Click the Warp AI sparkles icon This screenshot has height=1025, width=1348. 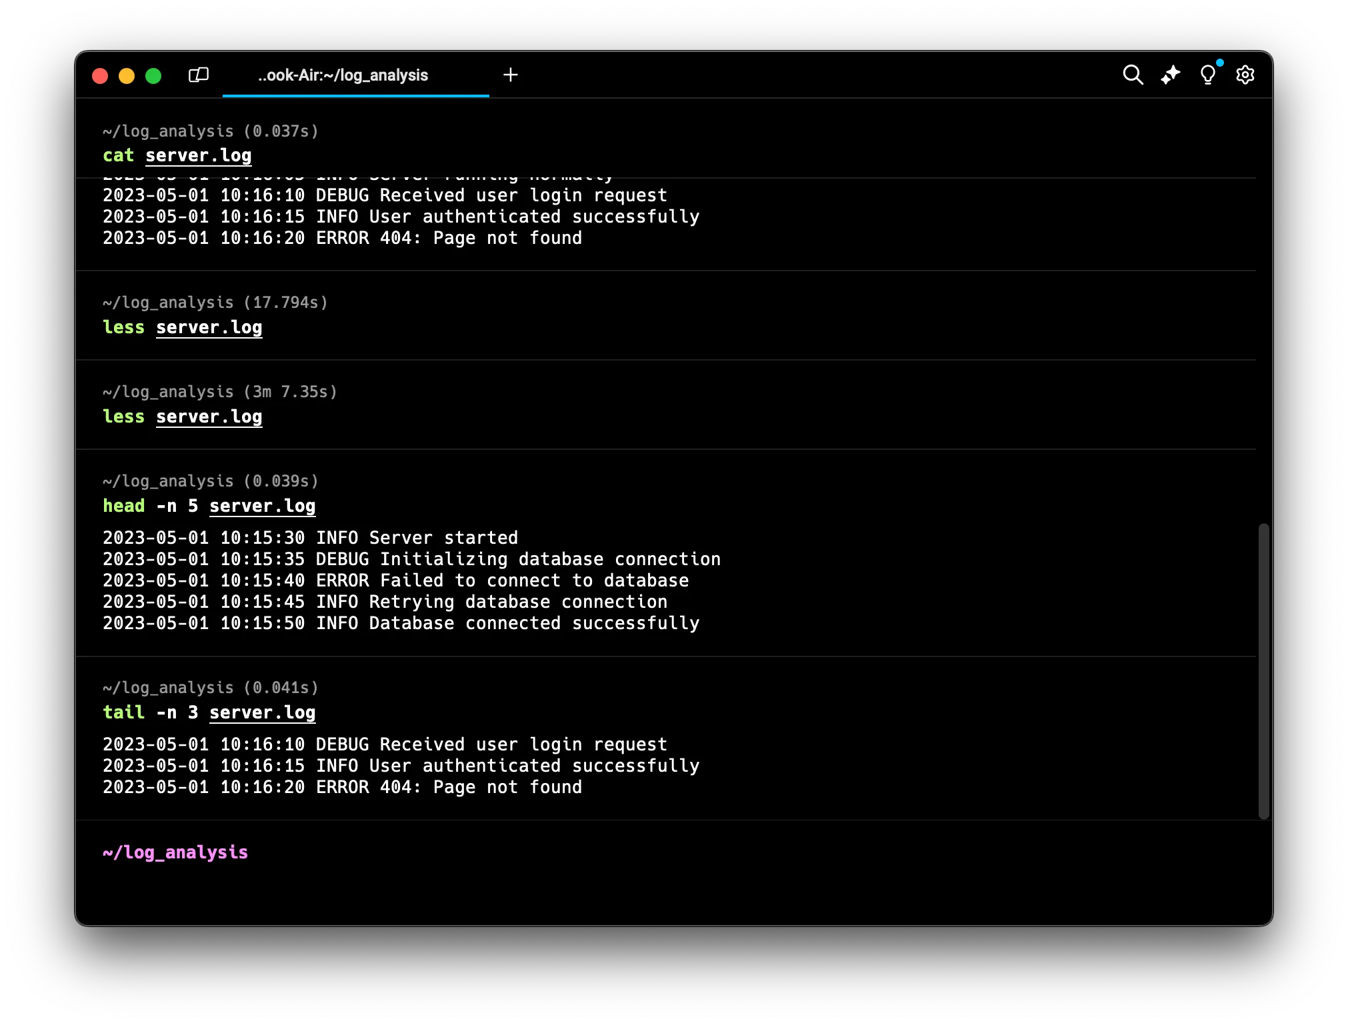pos(1170,75)
